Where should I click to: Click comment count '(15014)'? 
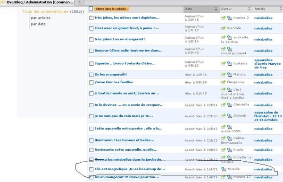[x=77, y=12]
